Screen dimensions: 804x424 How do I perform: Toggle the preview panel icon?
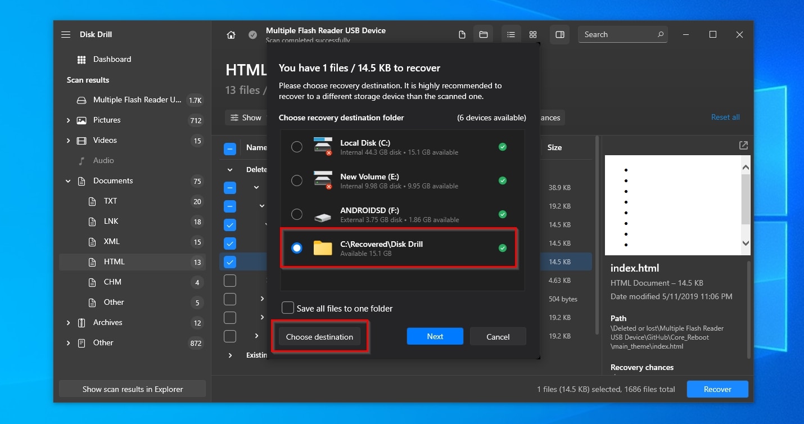560,35
